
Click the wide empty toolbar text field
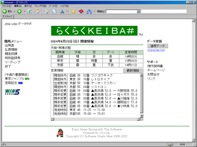[164, 11]
